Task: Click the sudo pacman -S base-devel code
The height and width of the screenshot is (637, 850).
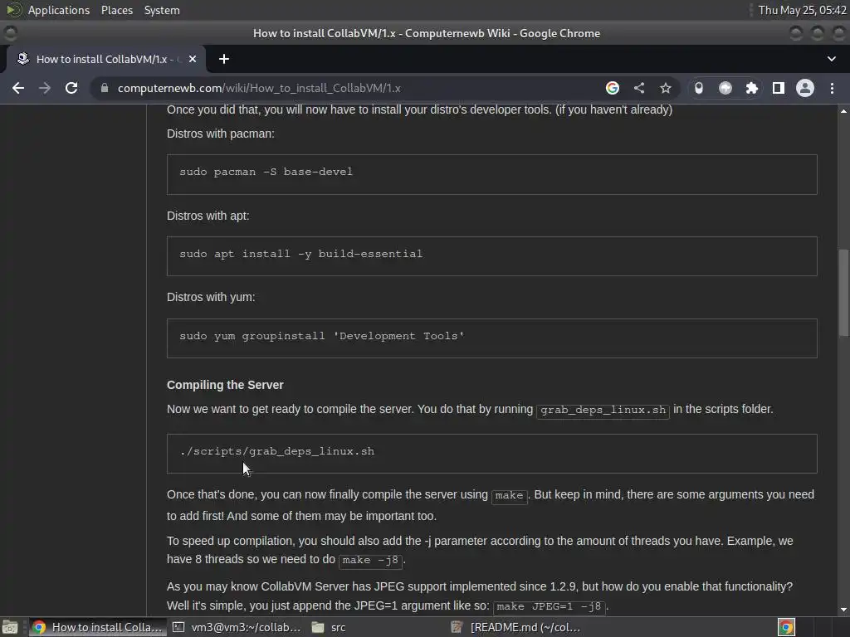Action: (266, 172)
